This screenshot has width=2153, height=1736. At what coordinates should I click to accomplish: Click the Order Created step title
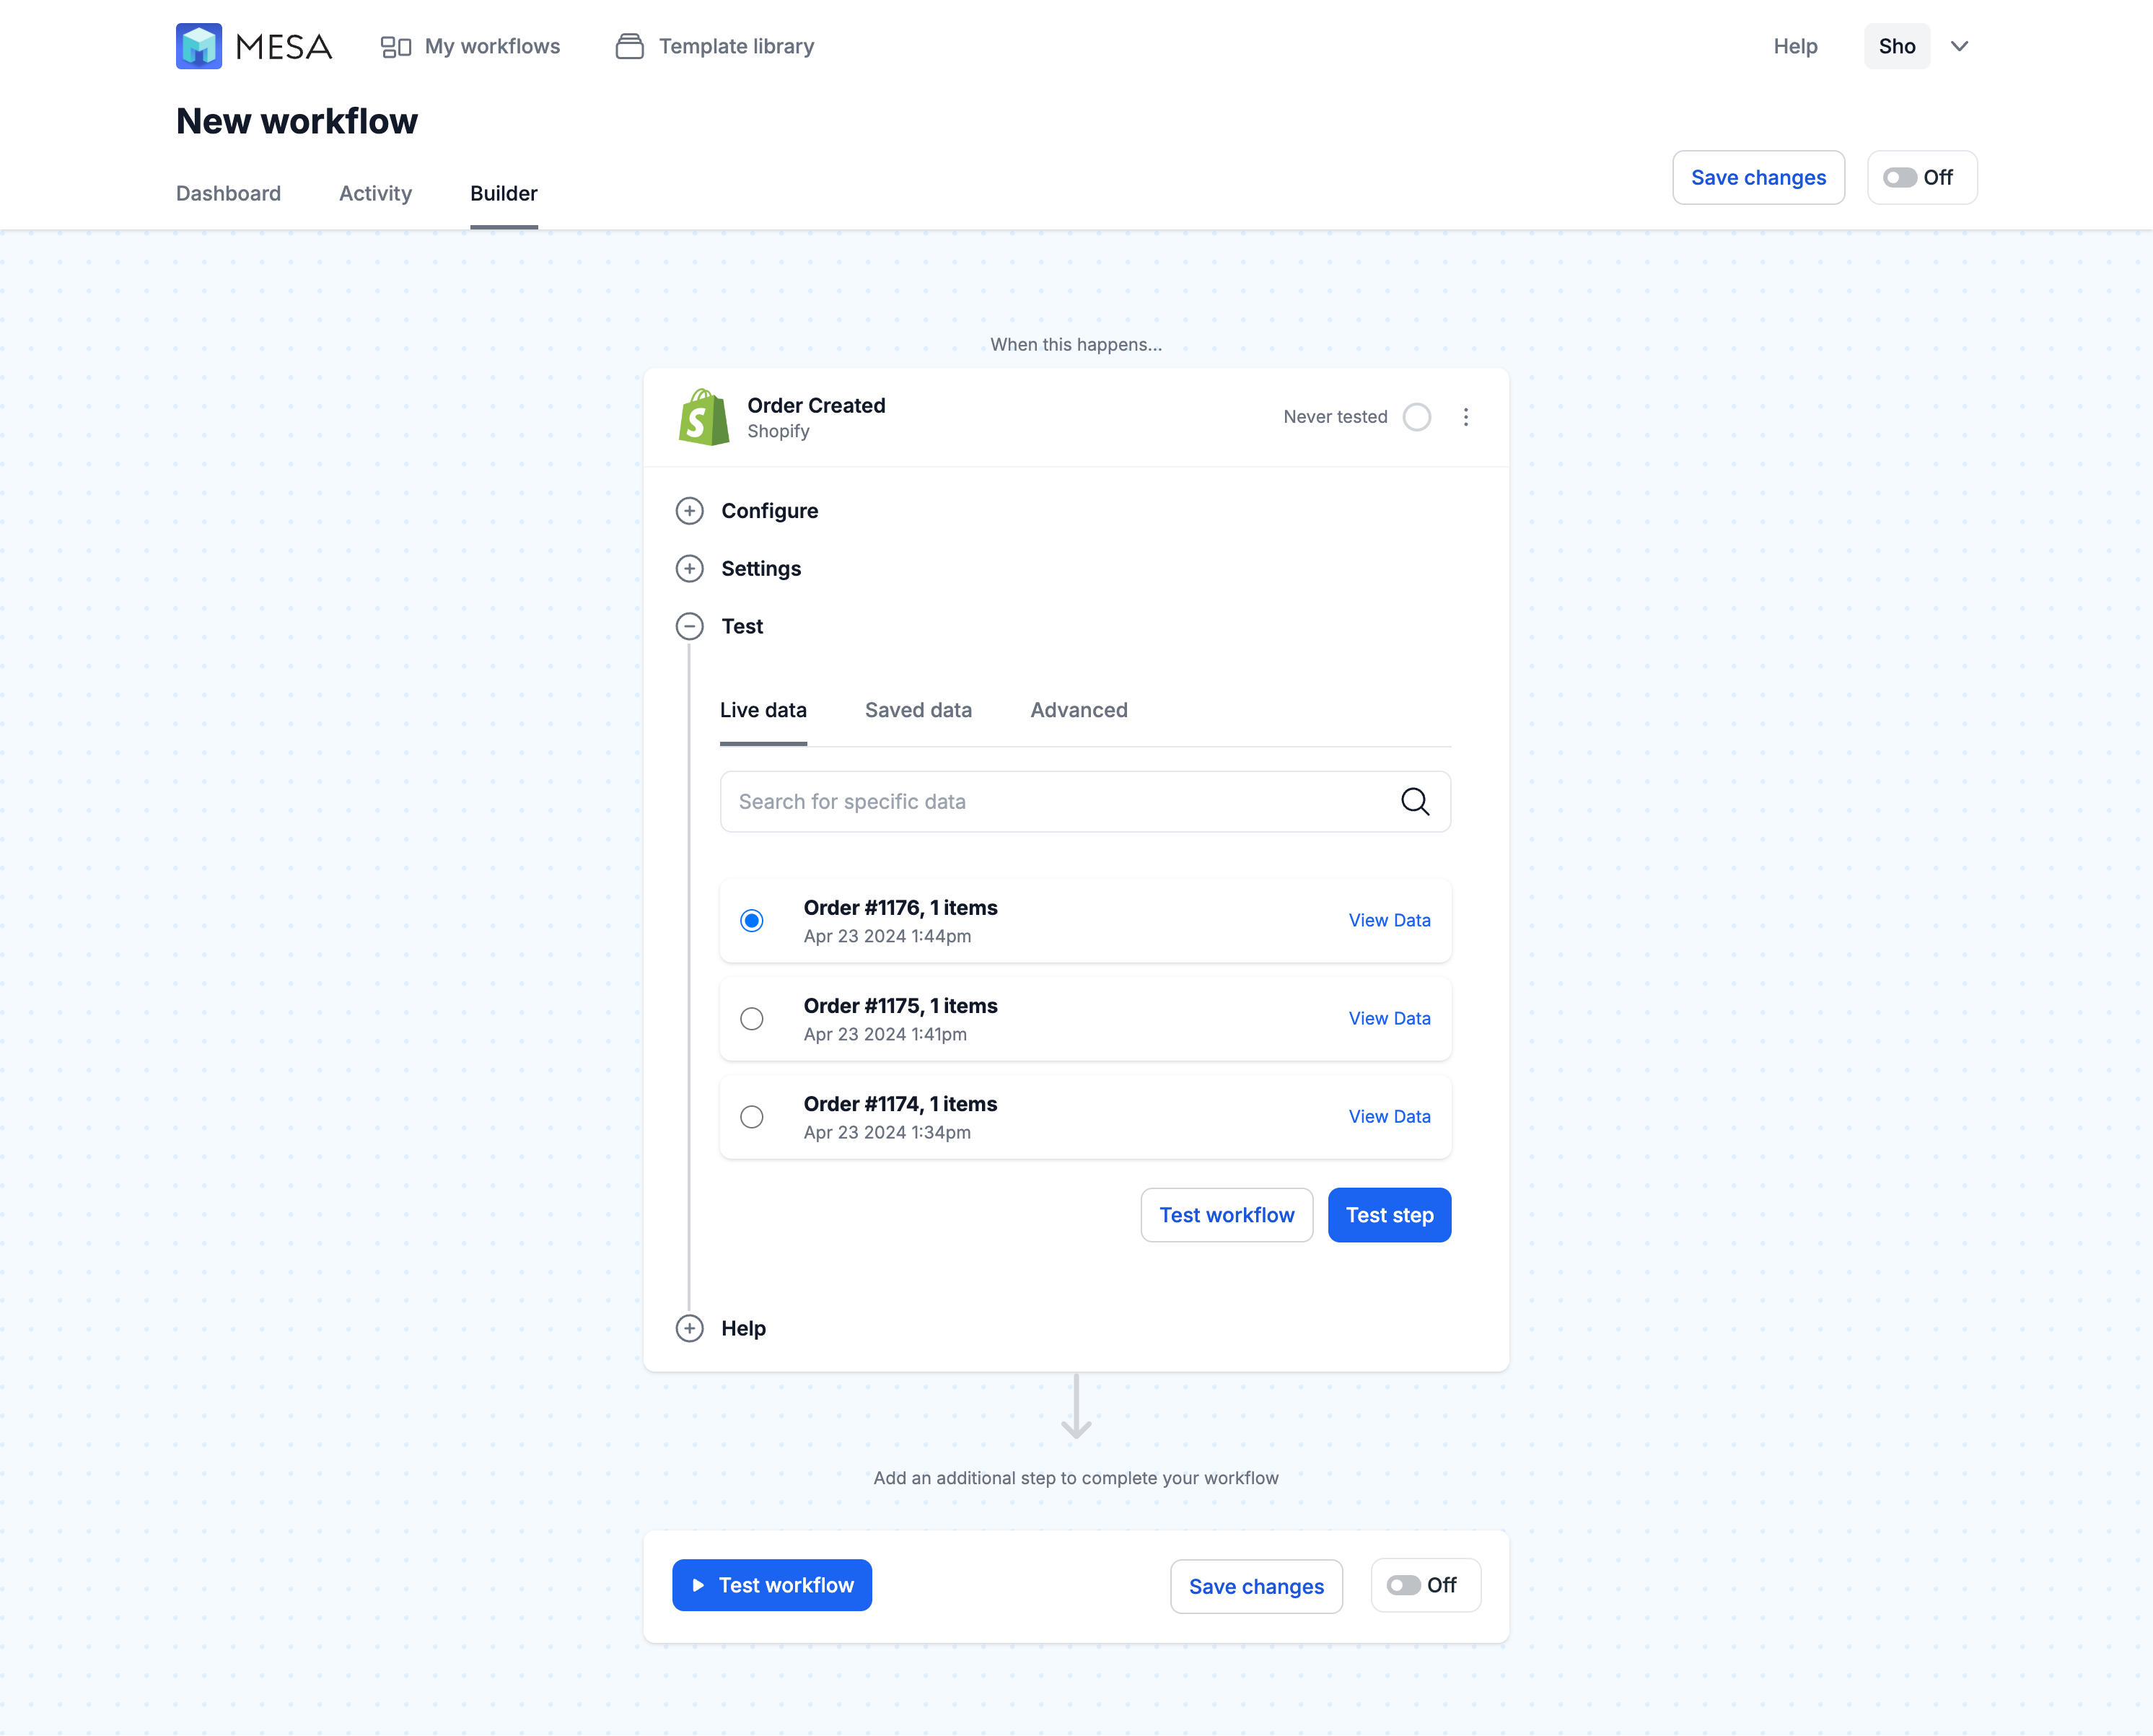[816, 405]
